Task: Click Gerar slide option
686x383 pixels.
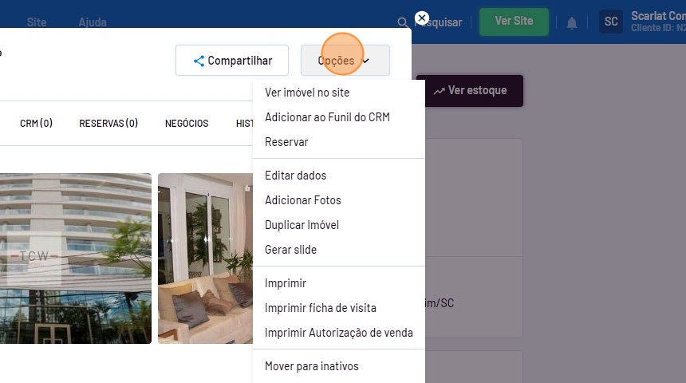Action: pos(290,250)
